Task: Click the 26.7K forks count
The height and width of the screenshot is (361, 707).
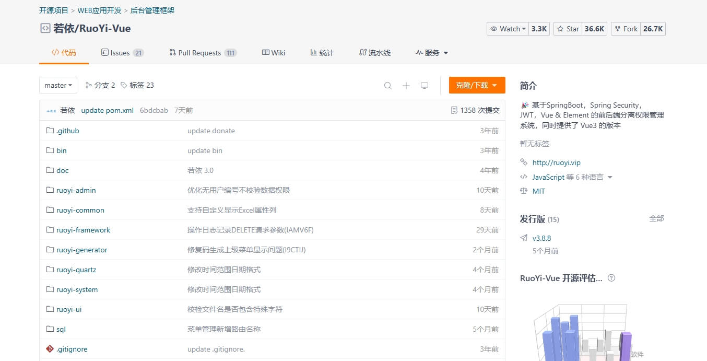Action: tap(653, 29)
